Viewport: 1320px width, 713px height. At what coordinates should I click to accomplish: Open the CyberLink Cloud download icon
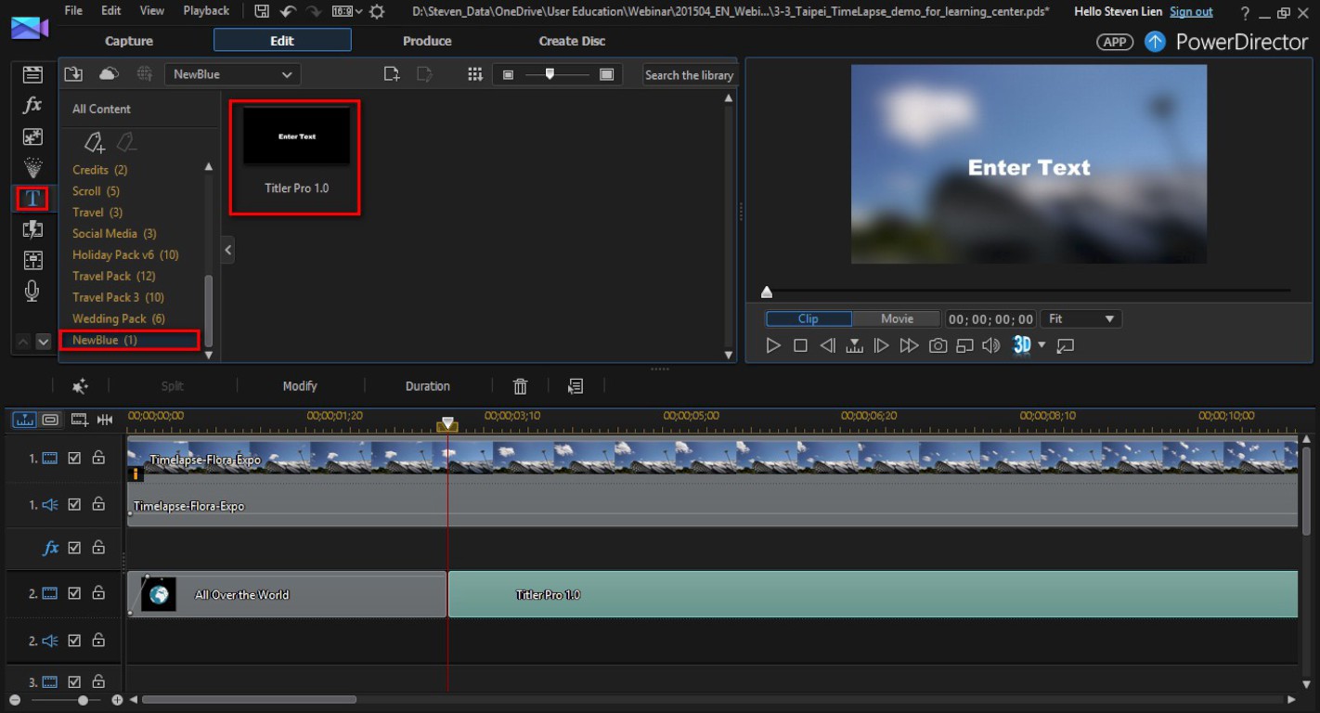[x=109, y=74]
